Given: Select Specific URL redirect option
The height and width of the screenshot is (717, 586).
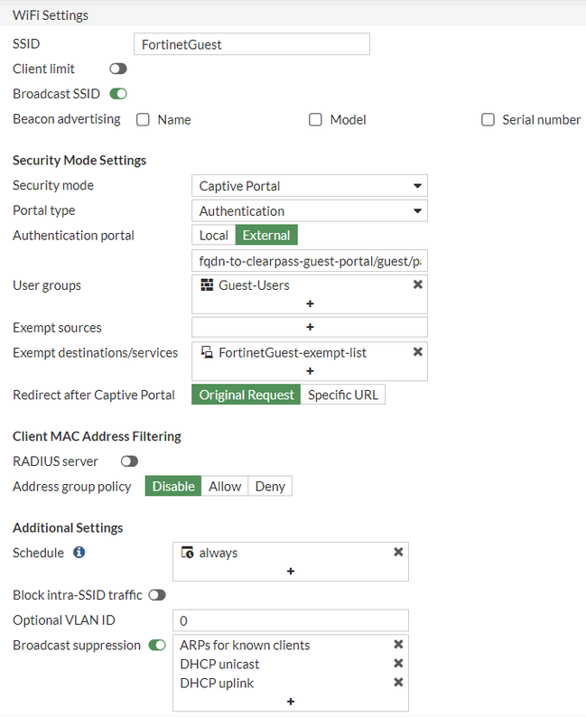Looking at the screenshot, I should [343, 395].
